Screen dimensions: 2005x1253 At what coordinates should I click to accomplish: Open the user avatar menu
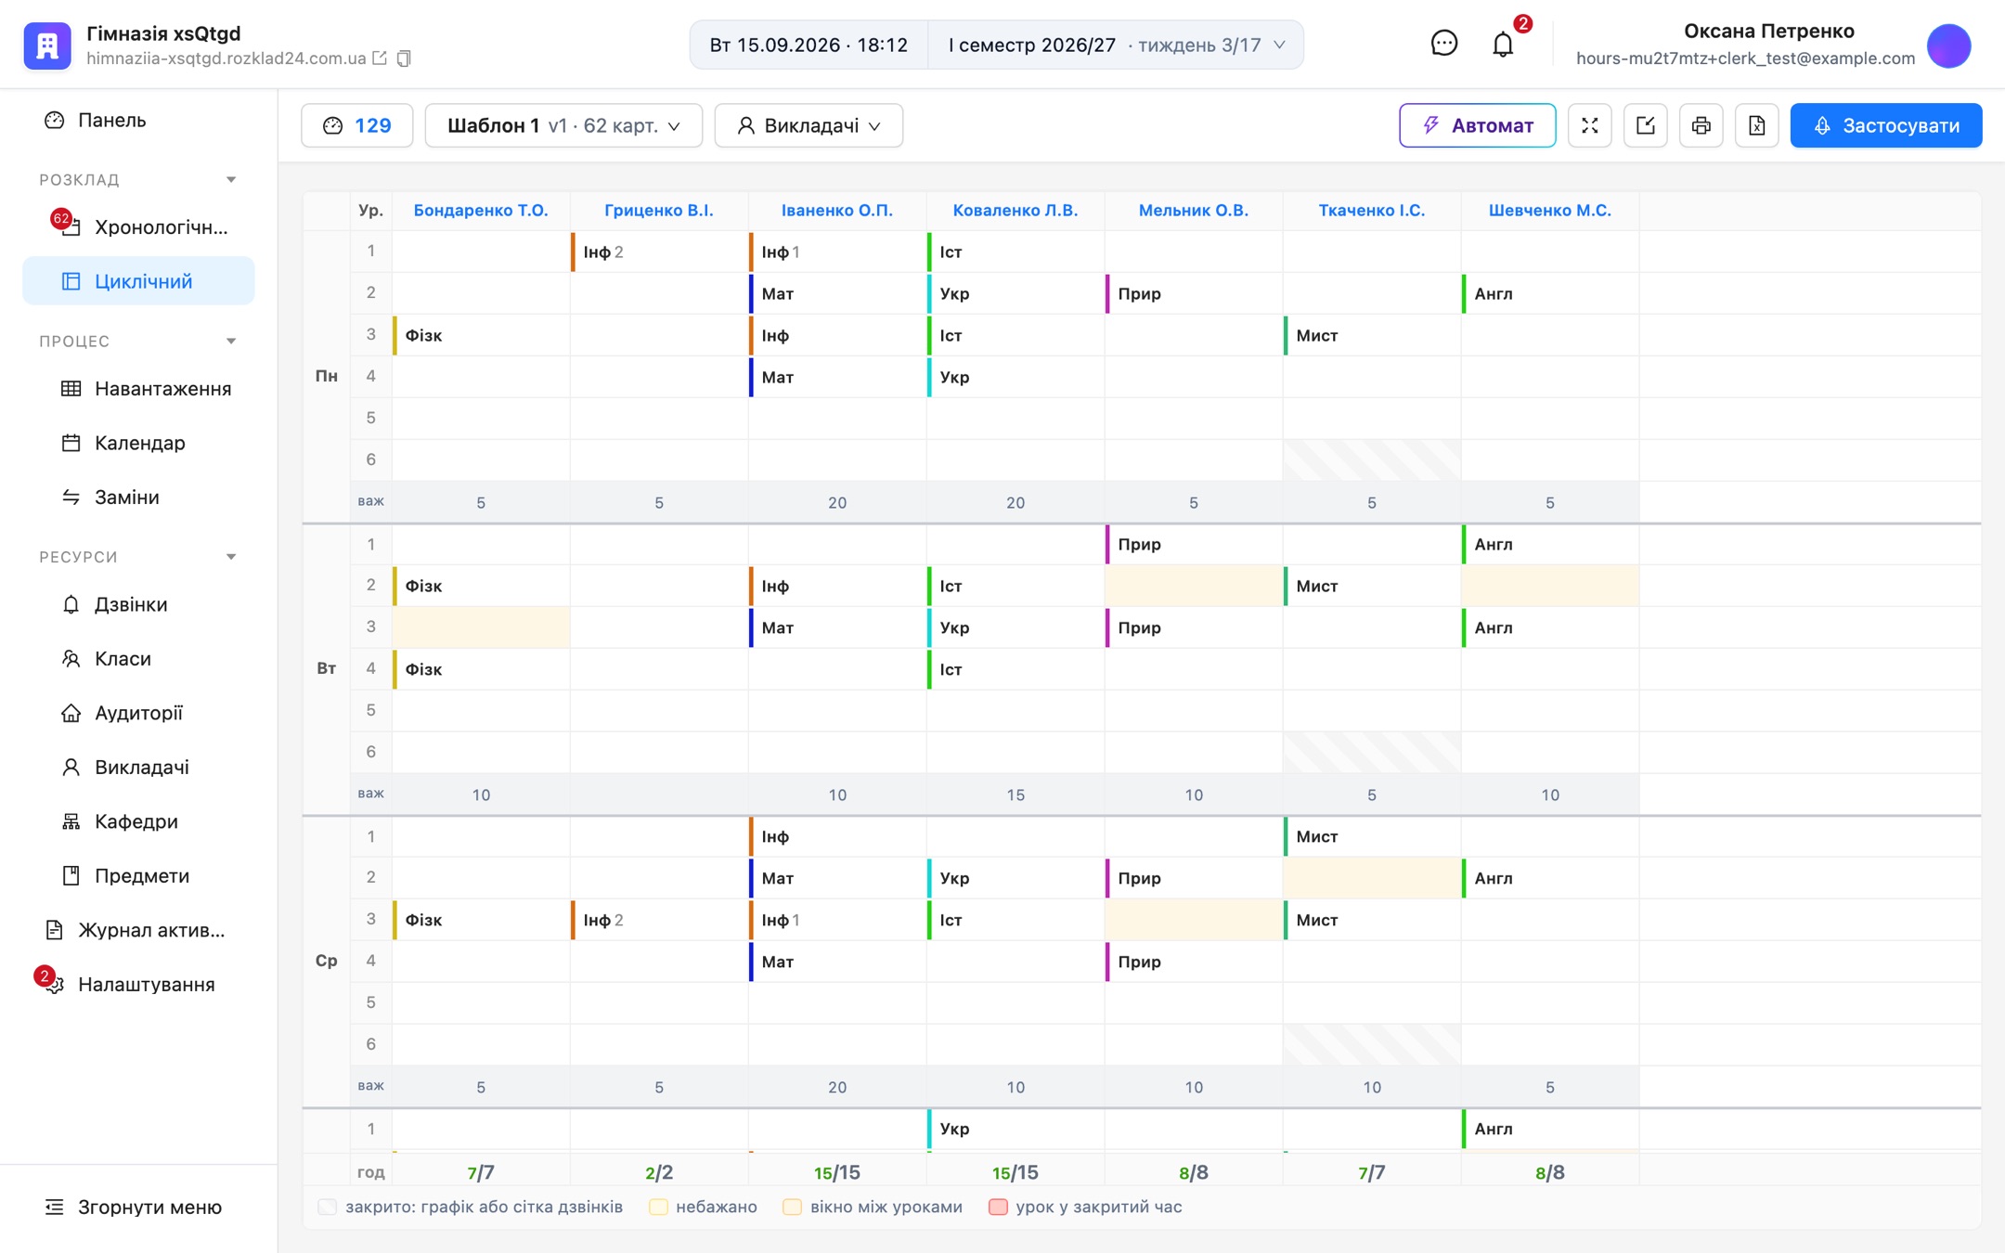pyautogui.click(x=1948, y=45)
